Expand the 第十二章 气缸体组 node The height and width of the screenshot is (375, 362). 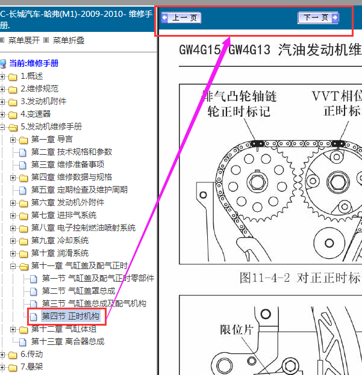click(x=13, y=330)
